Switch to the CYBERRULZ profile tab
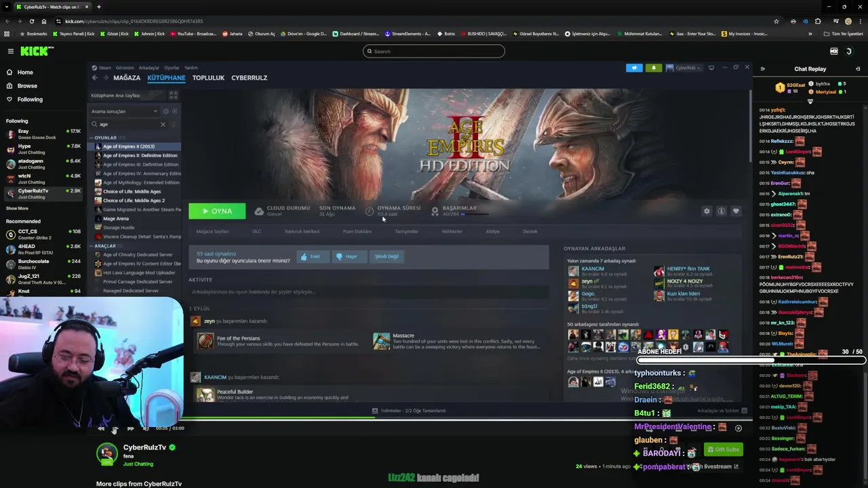Viewport: 868px width, 488px height. click(250, 78)
